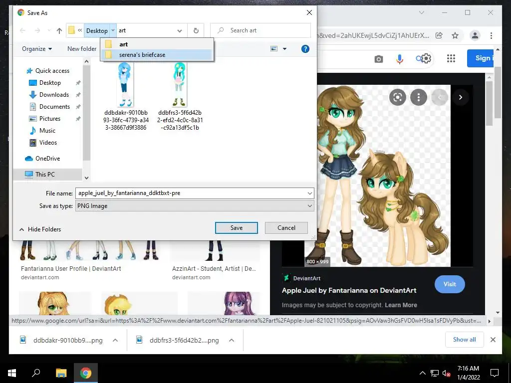Click the Refresh folder icon in Save As
Image resolution: width=511 pixels, height=383 pixels.
(196, 30)
